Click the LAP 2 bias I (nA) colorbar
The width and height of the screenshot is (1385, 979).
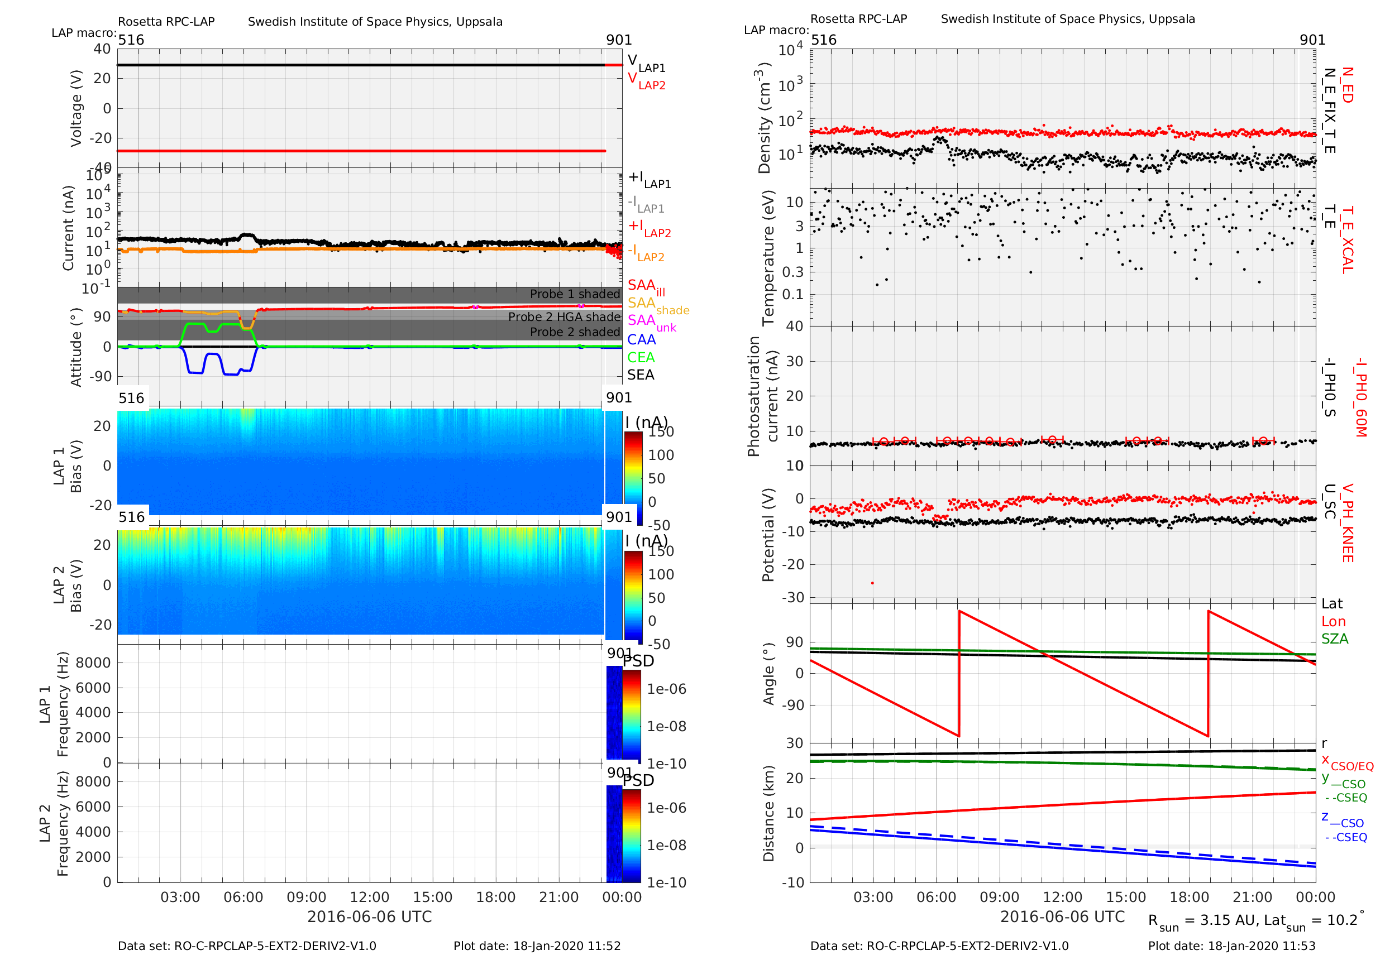pyautogui.click(x=633, y=597)
